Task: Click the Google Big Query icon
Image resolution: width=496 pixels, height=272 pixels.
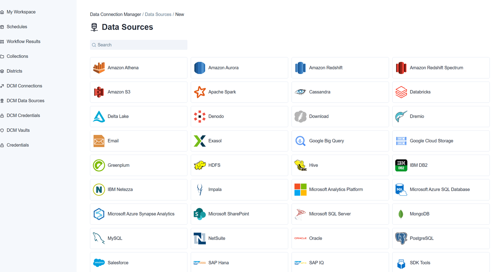Action: pos(300,141)
